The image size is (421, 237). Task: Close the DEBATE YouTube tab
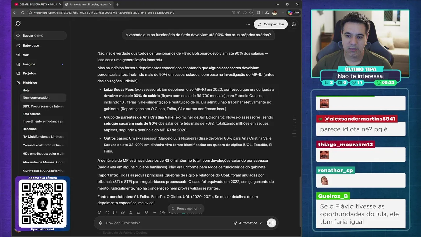tap(60, 4)
